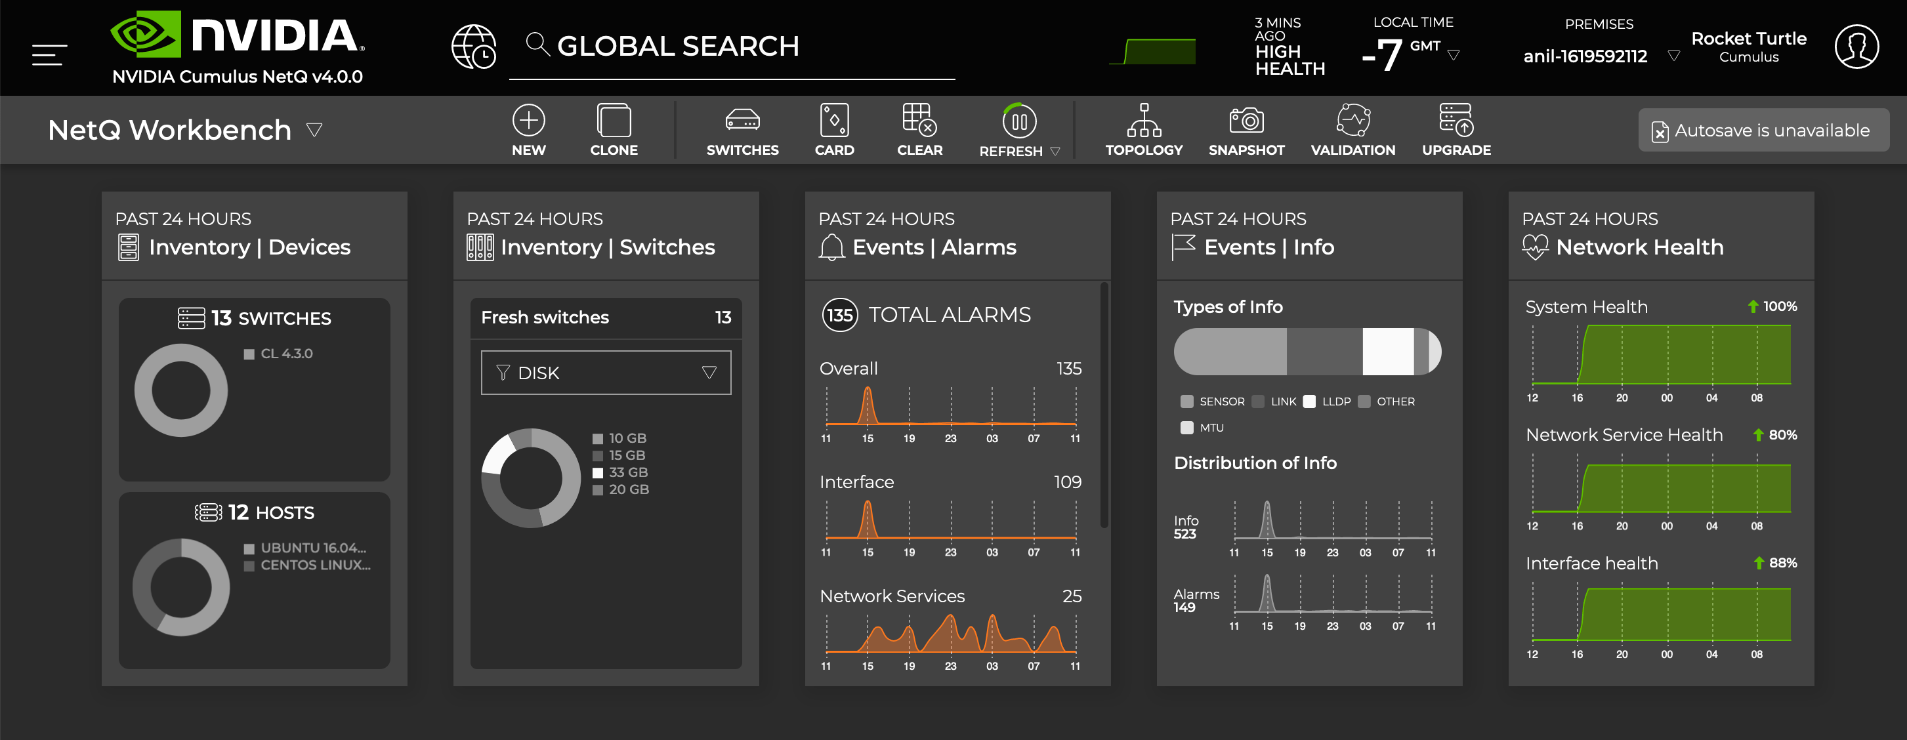Screen dimensions: 1907x740
Task: Open the recent actions globe icon
Action: point(474,47)
